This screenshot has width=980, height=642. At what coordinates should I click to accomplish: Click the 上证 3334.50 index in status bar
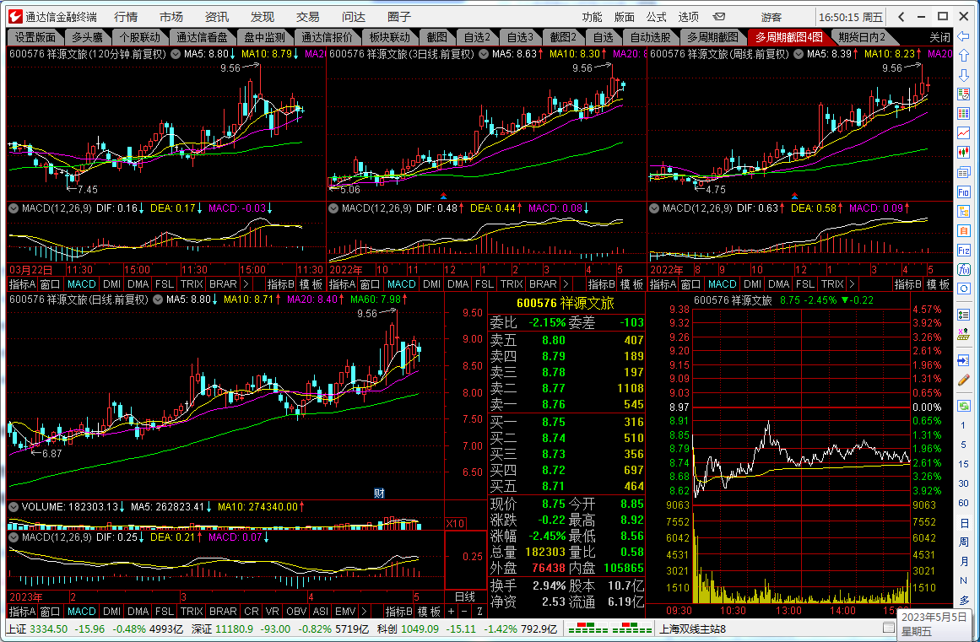(37, 629)
